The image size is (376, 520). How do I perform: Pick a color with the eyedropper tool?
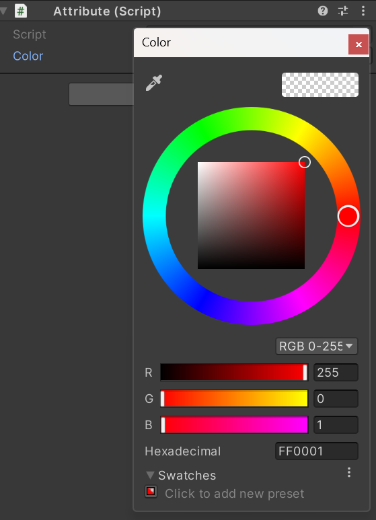[154, 83]
